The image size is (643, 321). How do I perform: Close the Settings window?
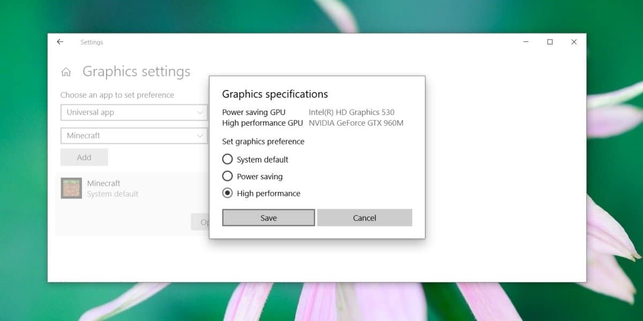coord(574,42)
